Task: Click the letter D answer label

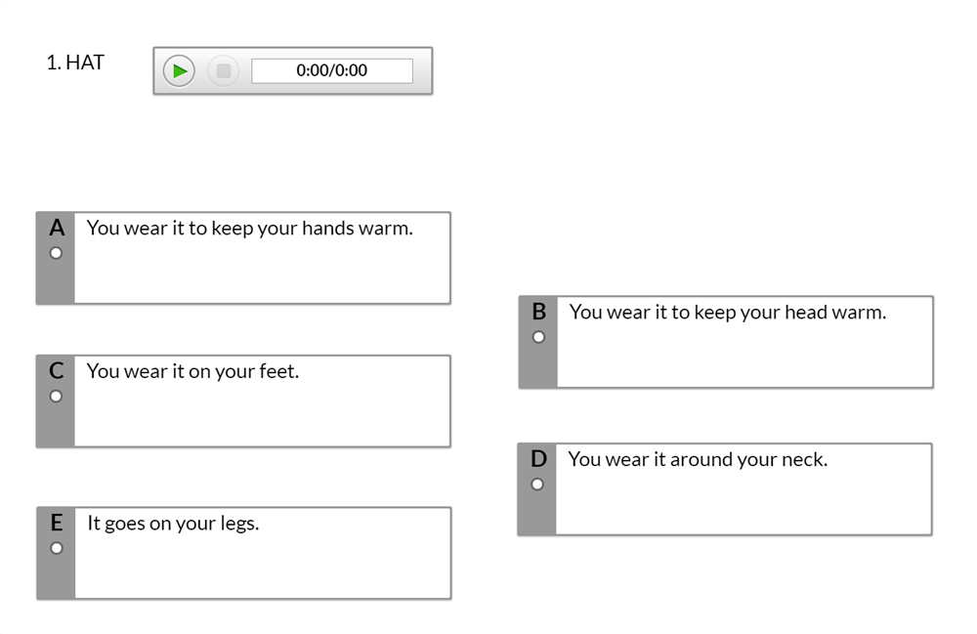Action: coord(538,458)
